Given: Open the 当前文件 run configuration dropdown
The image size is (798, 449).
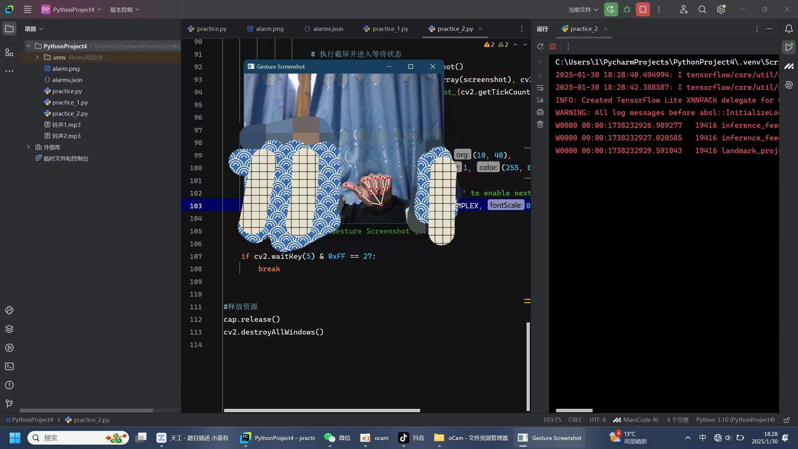Looking at the screenshot, I should [x=582, y=9].
